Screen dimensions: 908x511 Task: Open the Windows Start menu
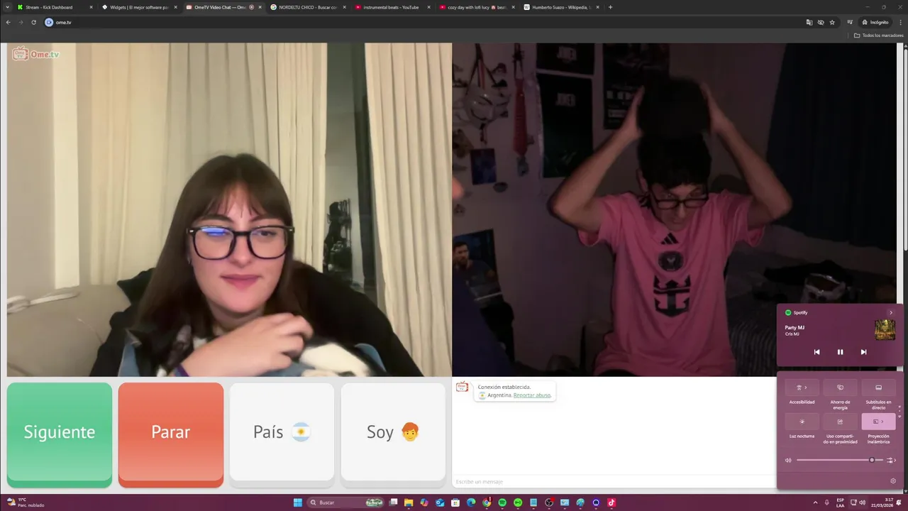tap(298, 502)
